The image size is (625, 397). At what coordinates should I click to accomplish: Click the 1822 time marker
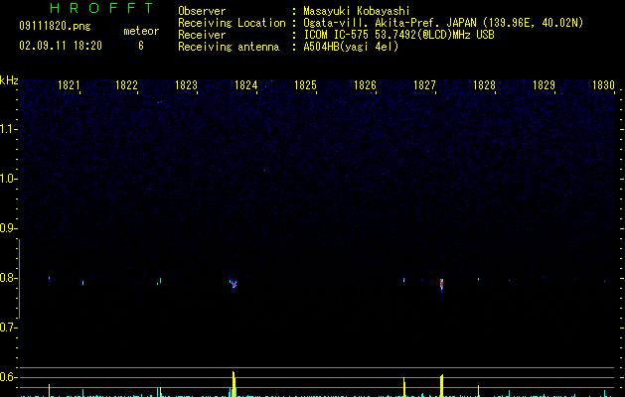point(127,85)
